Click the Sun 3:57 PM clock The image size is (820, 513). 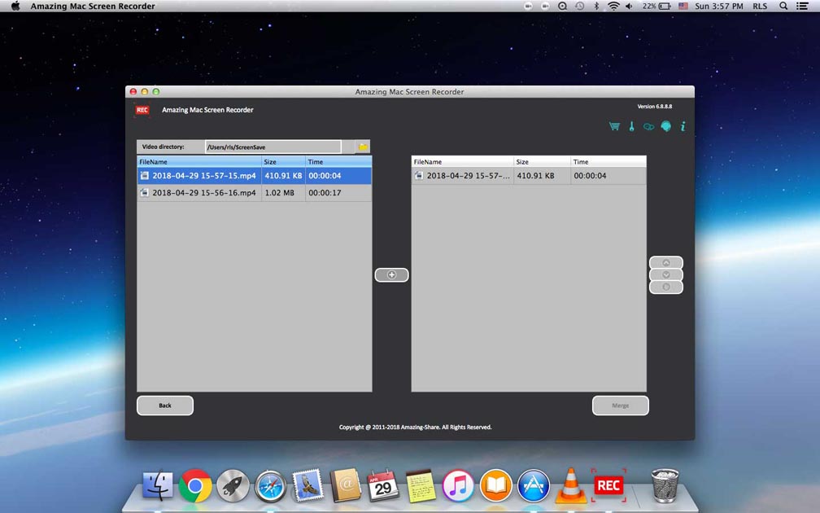pyautogui.click(x=718, y=7)
